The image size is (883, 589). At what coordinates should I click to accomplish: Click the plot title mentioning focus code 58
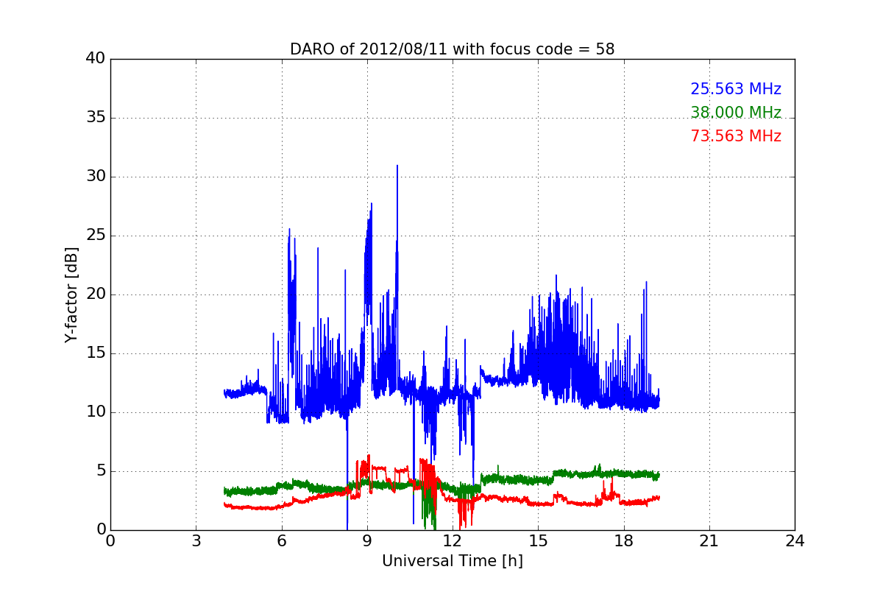pyautogui.click(x=452, y=49)
